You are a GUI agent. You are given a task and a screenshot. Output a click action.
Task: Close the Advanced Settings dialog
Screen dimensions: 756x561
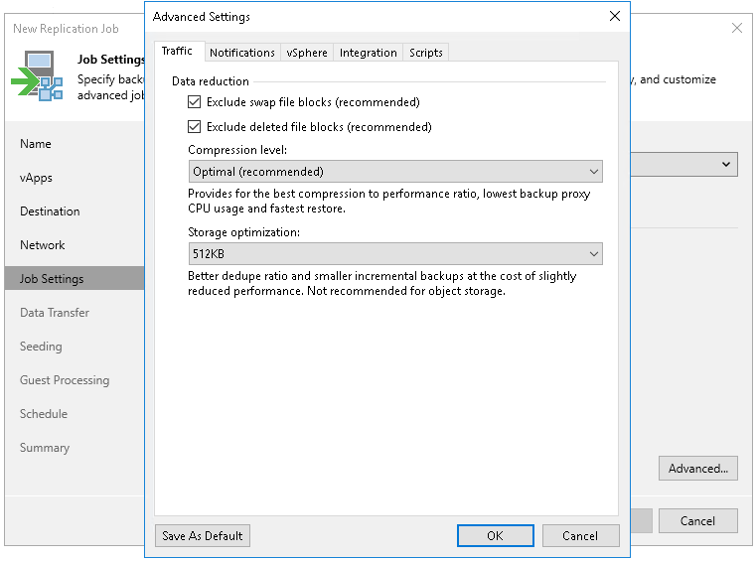pos(615,17)
